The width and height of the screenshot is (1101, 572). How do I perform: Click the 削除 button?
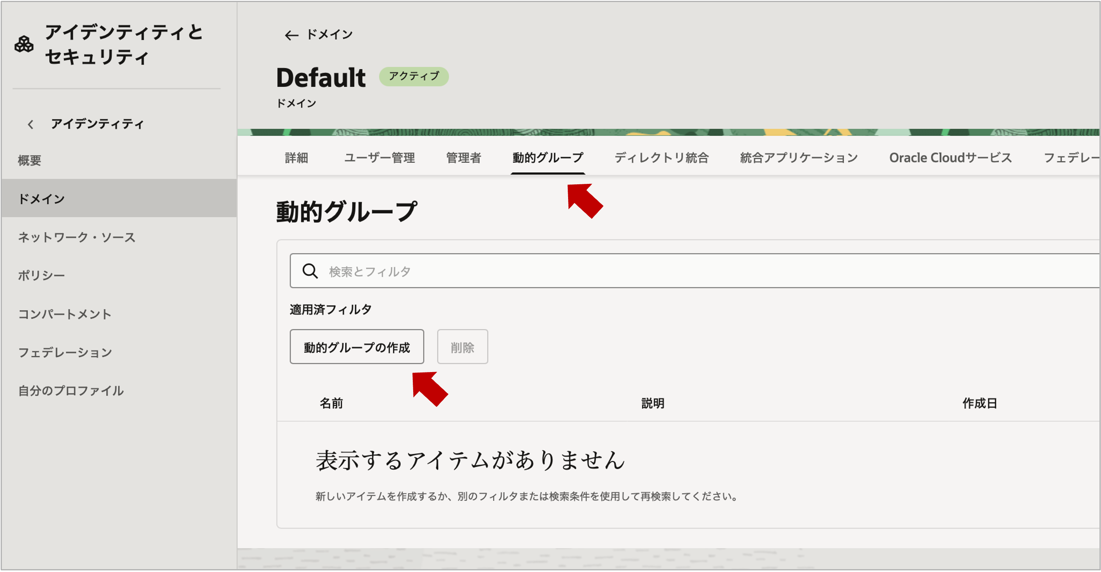tap(462, 347)
